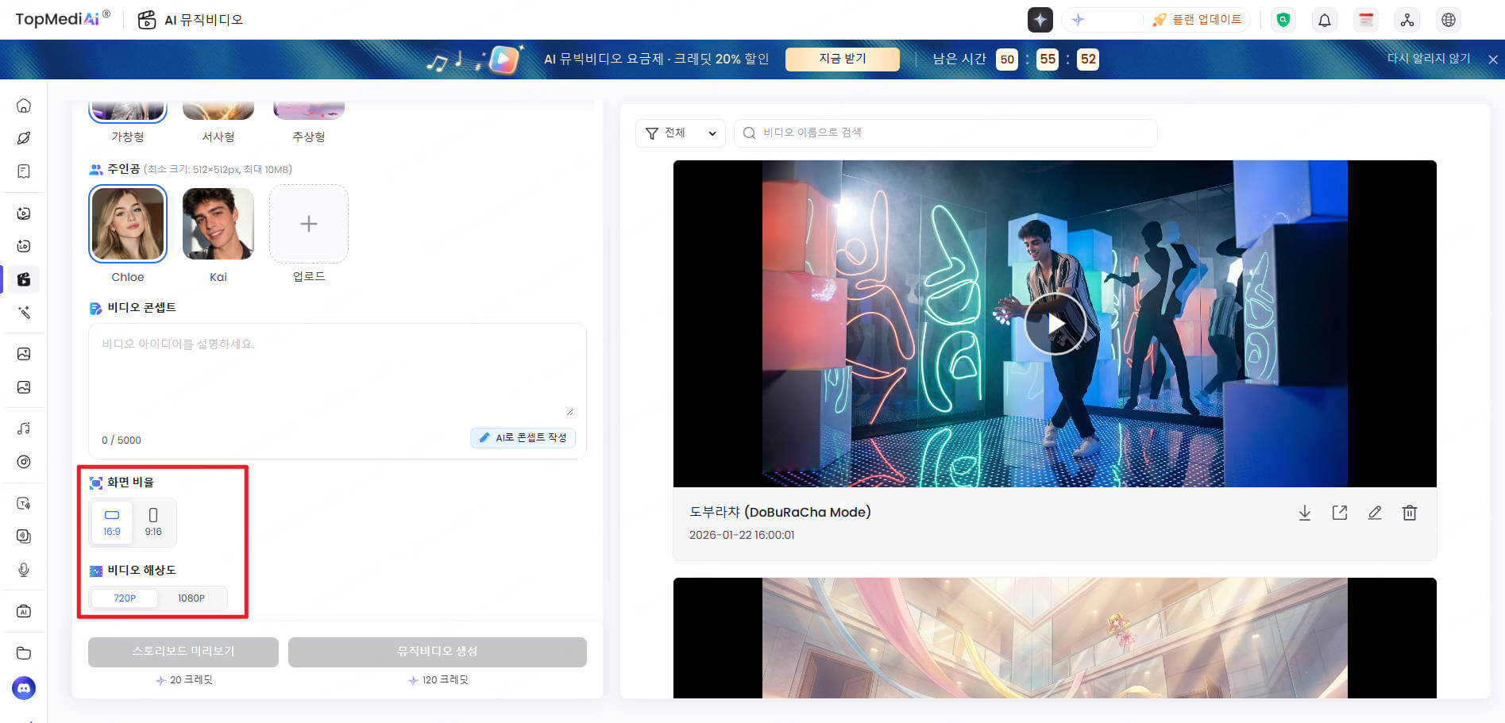Download the DoBuRaCha Mode video
The image size is (1505, 723).
pos(1305,513)
